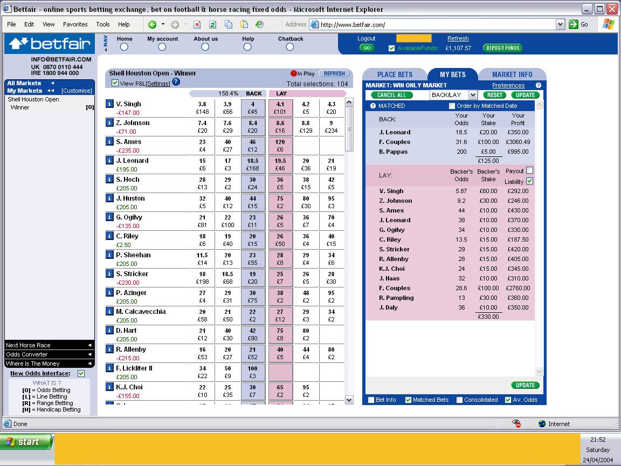The width and height of the screenshot is (621, 466).
Task: Switch to the PLACE BETS tab
Action: (395, 74)
